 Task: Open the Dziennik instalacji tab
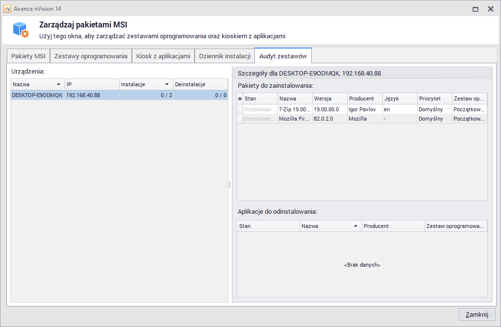click(225, 56)
